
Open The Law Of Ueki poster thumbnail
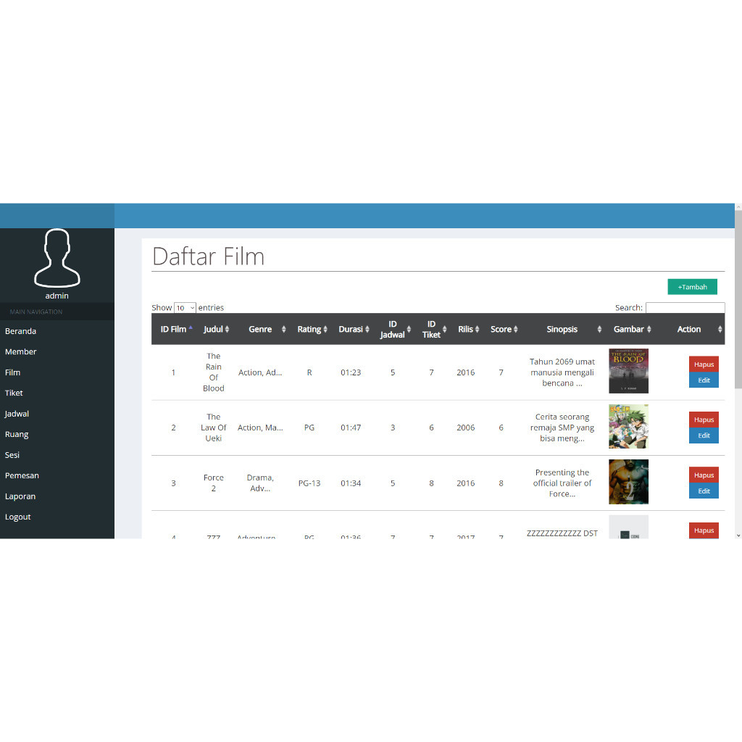(x=628, y=426)
